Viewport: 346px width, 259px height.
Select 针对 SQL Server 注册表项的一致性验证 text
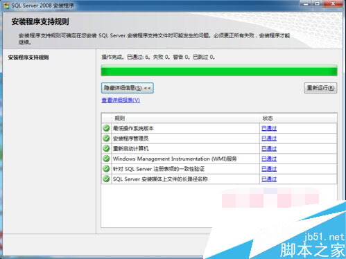pos(159,169)
